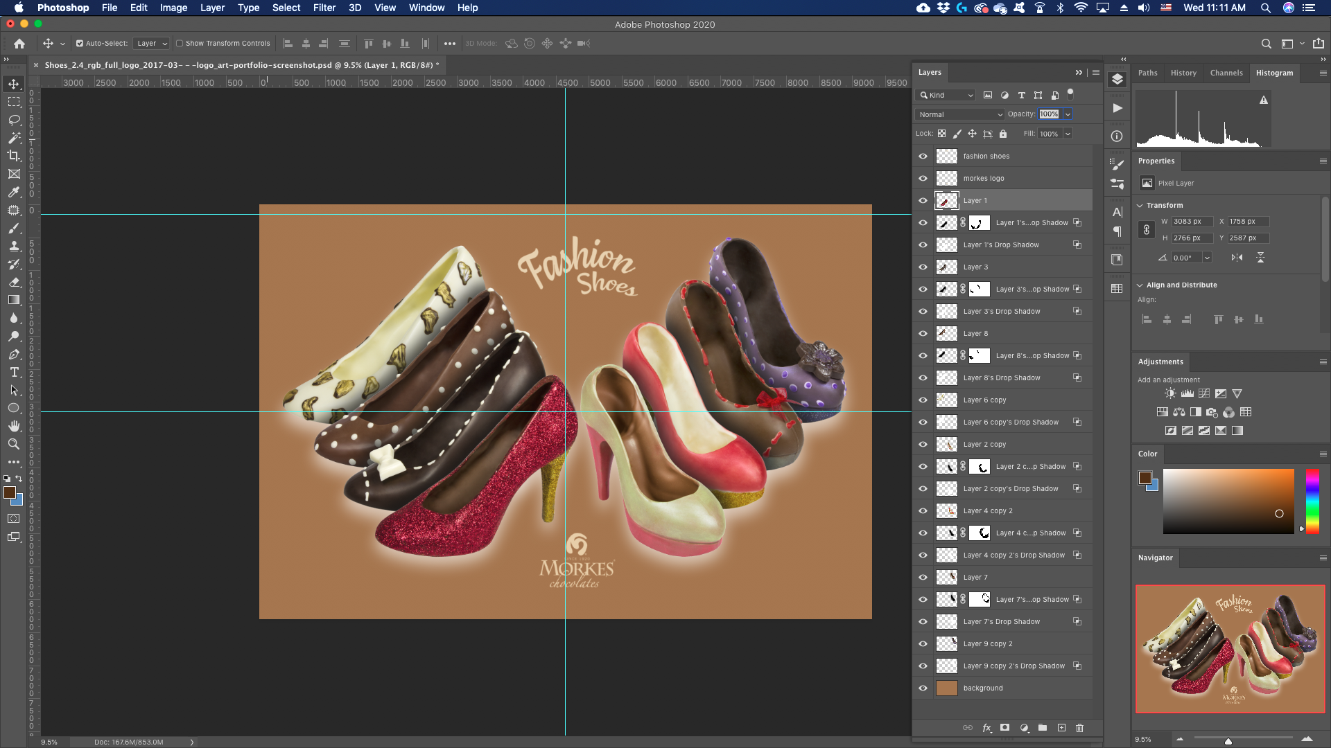
Task: Toggle visibility of background layer
Action: coord(923,688)
